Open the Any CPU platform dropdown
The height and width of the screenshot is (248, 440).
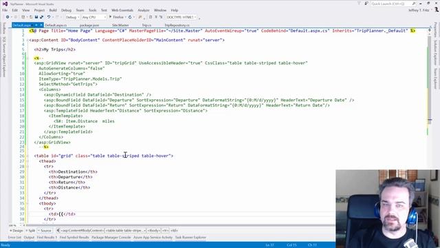click(x=94, y=17)
